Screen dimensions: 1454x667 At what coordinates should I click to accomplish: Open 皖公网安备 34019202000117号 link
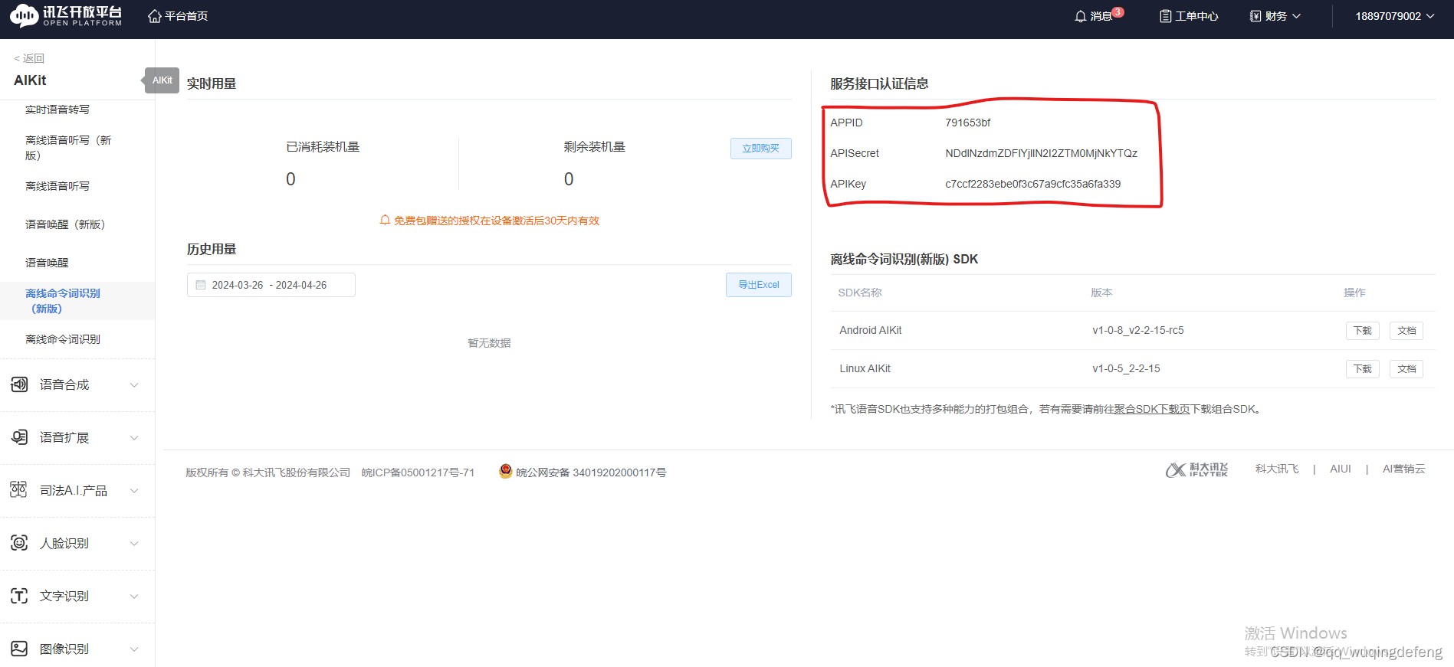click(591, 472)
